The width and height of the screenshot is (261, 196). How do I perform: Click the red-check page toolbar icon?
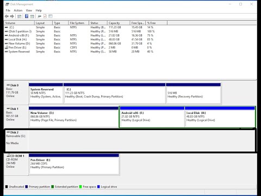(45, 16)
